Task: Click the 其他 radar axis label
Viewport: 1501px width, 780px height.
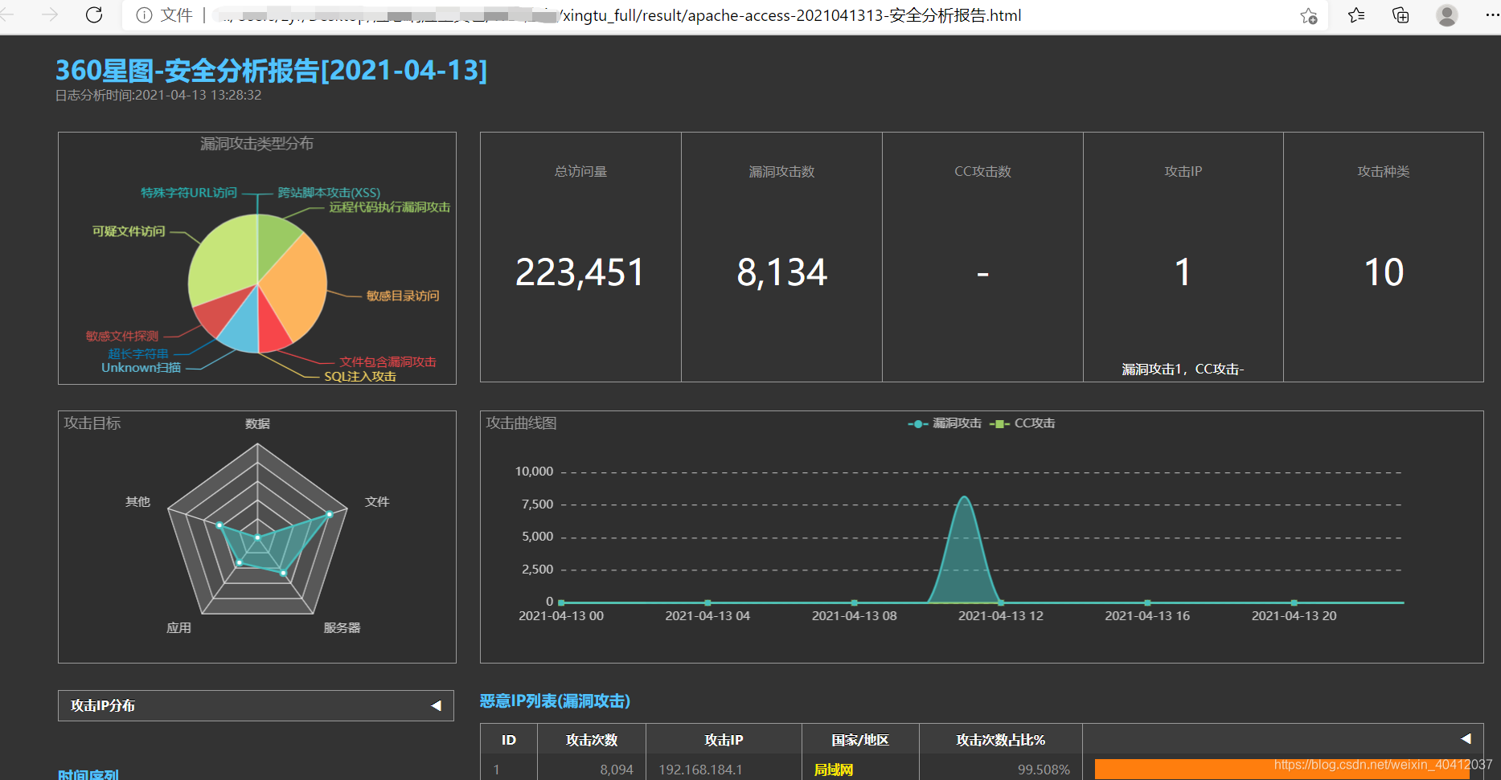Action: click(x=137, y=501)
